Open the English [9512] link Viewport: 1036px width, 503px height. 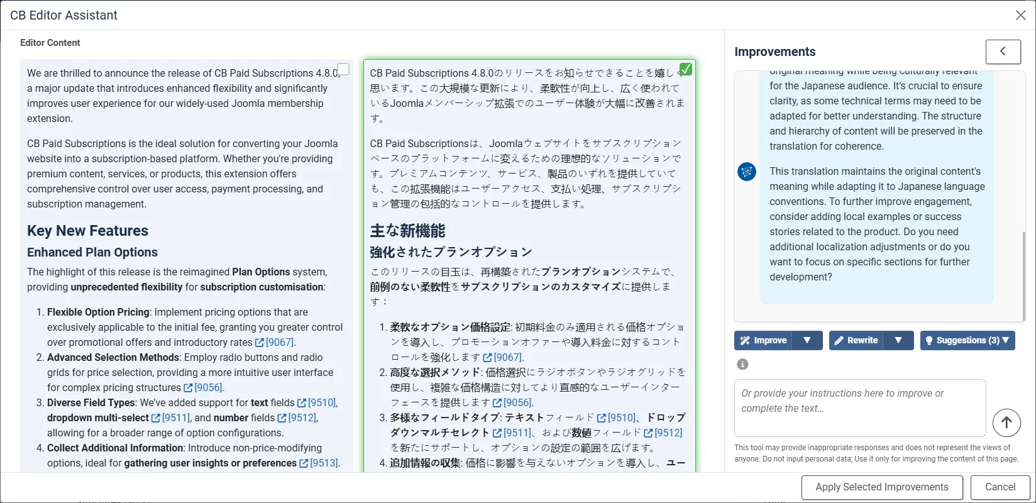(x=297, y=417)
